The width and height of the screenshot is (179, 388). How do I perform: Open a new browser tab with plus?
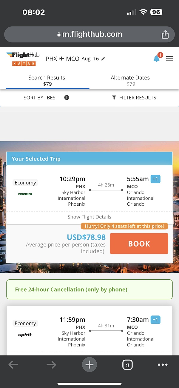click(x=89, y=364)
